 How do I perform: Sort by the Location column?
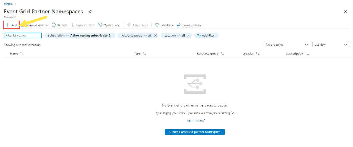[251, 54]
